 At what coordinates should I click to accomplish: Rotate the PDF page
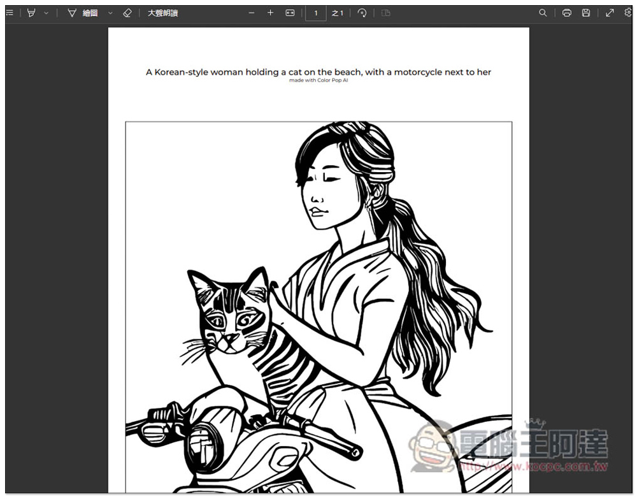coord(362,13)
